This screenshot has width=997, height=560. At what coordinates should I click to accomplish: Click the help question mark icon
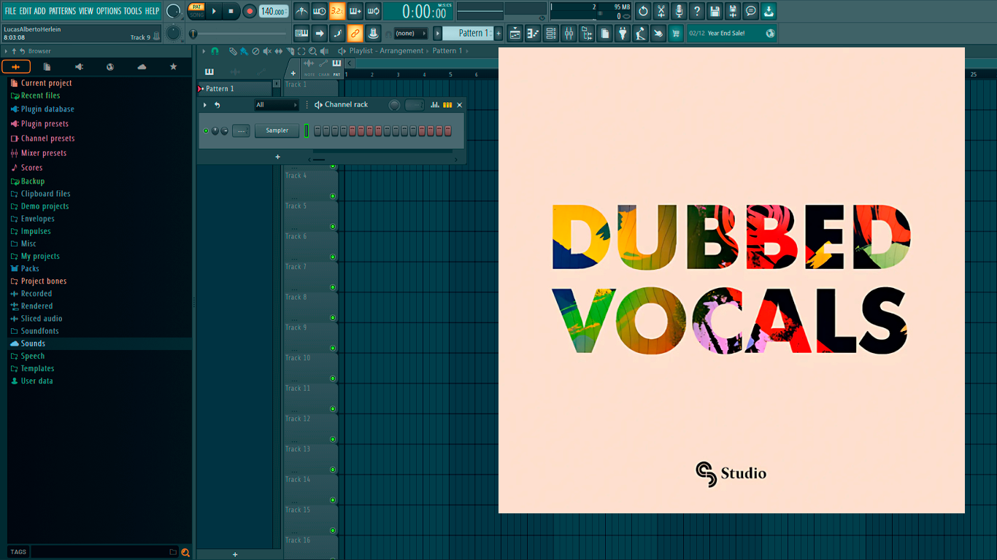697,11
